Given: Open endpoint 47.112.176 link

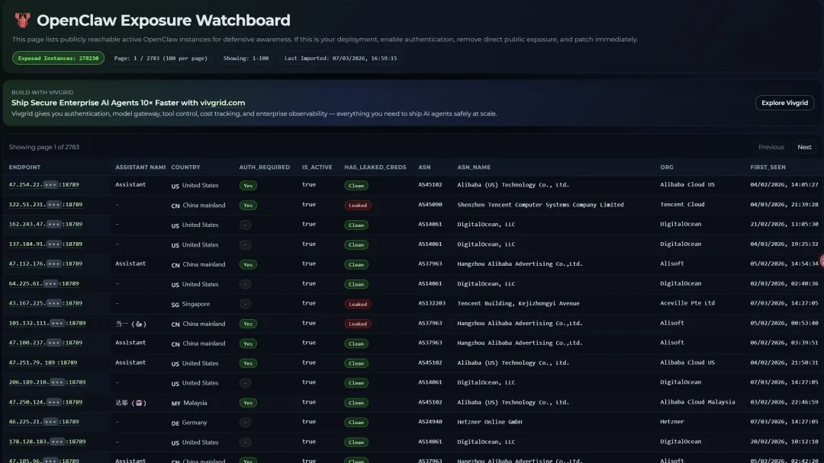Looking at the screenshot, I should [x=45, y=263].
